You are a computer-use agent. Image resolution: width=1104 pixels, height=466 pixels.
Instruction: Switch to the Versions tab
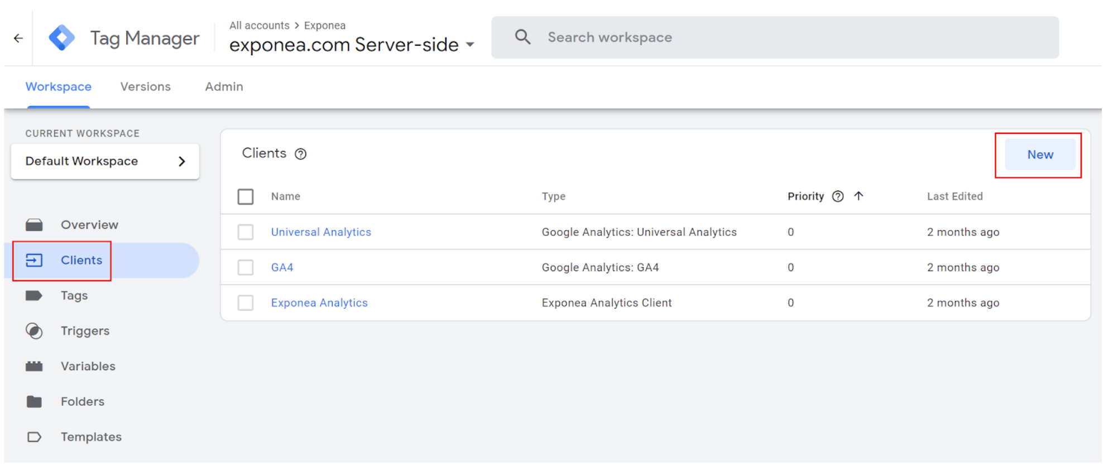146,87
